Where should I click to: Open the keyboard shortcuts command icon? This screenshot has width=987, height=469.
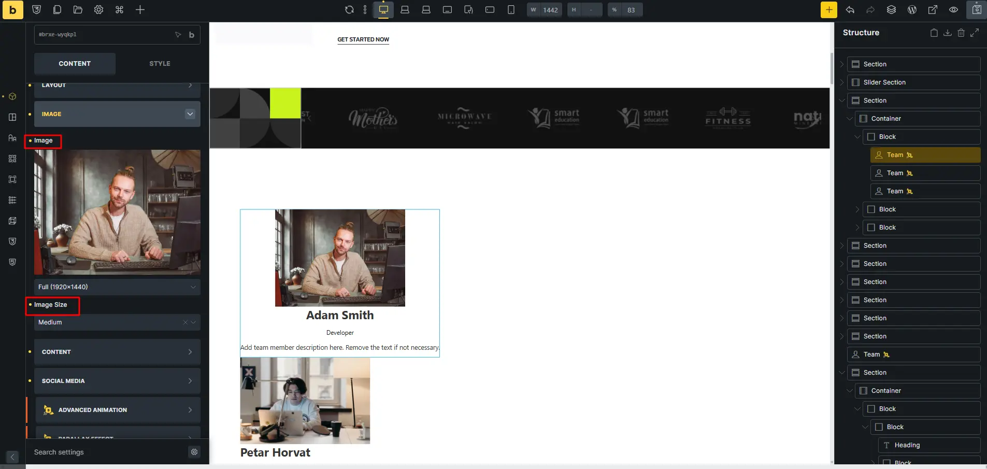[x=119, y=10]
